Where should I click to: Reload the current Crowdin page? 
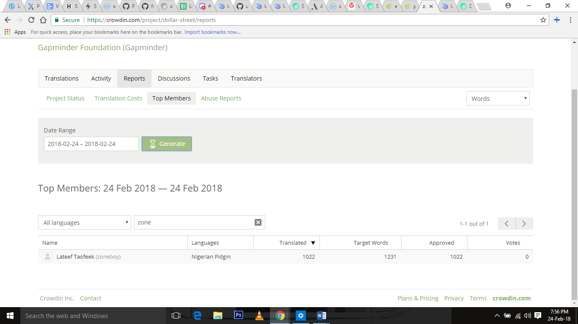point(31,20)
